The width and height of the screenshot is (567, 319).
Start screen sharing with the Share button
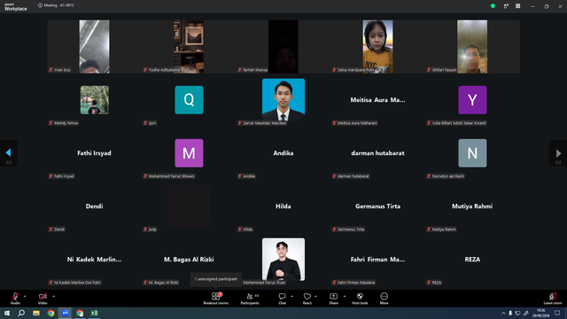[333, 299]
